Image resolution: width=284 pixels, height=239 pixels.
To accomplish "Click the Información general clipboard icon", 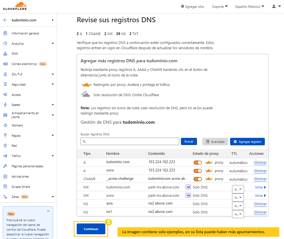I will (6, 33).
